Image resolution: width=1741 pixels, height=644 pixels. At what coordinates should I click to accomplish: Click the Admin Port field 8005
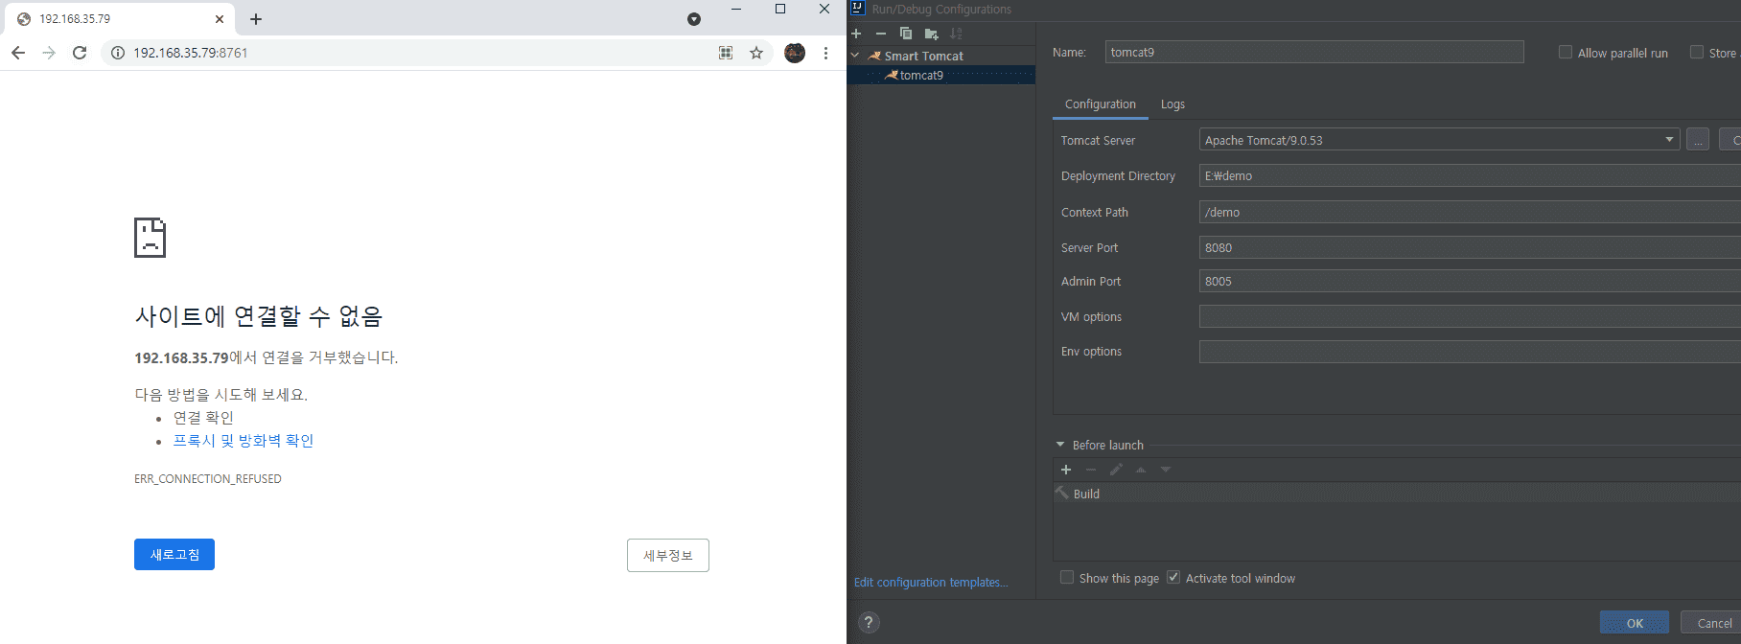click(1470, 281)
